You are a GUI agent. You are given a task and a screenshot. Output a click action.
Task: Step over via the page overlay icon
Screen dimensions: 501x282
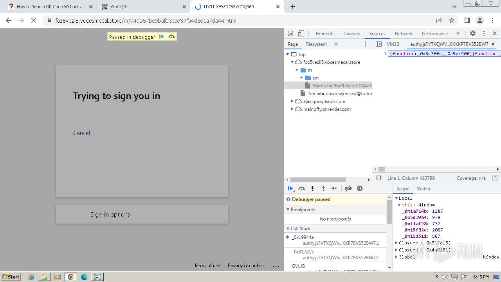(x=171, y=37)
